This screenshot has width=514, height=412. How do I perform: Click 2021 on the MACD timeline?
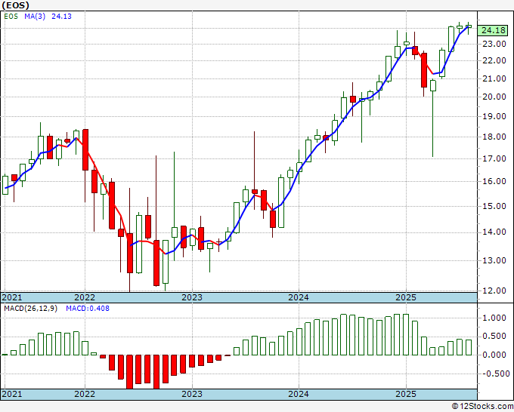point(12,394)
